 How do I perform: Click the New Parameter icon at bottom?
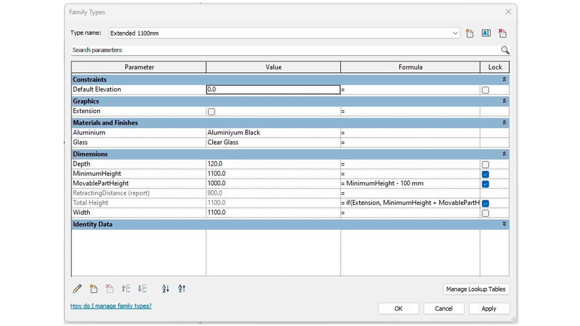[x=94, y=289]
